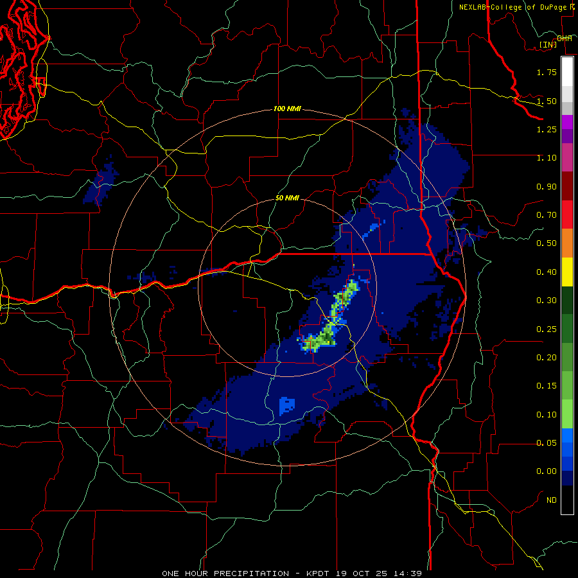This screenshot has width=578, height=578.
Task: Pick the orange legend swatch
Action: (567, 243)
